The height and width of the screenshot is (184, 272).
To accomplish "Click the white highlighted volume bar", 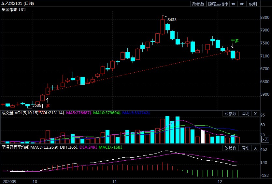I will [x=203, y=137].
